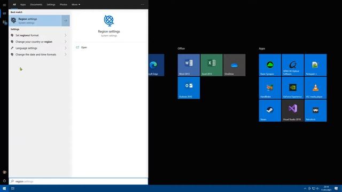Open the Word 2013 tile

click(x=189, y=65)
